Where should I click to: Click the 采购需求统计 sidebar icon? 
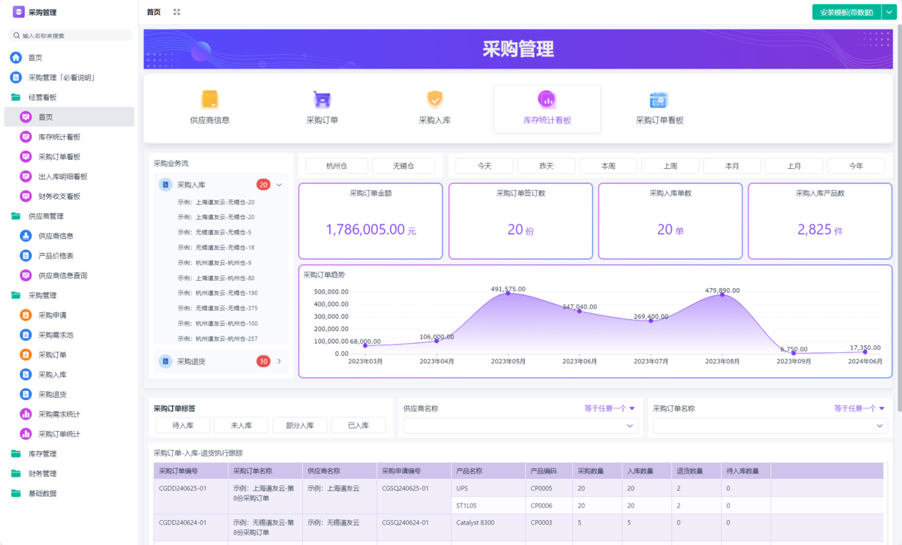pyautogui.click(x=26, y=414)
